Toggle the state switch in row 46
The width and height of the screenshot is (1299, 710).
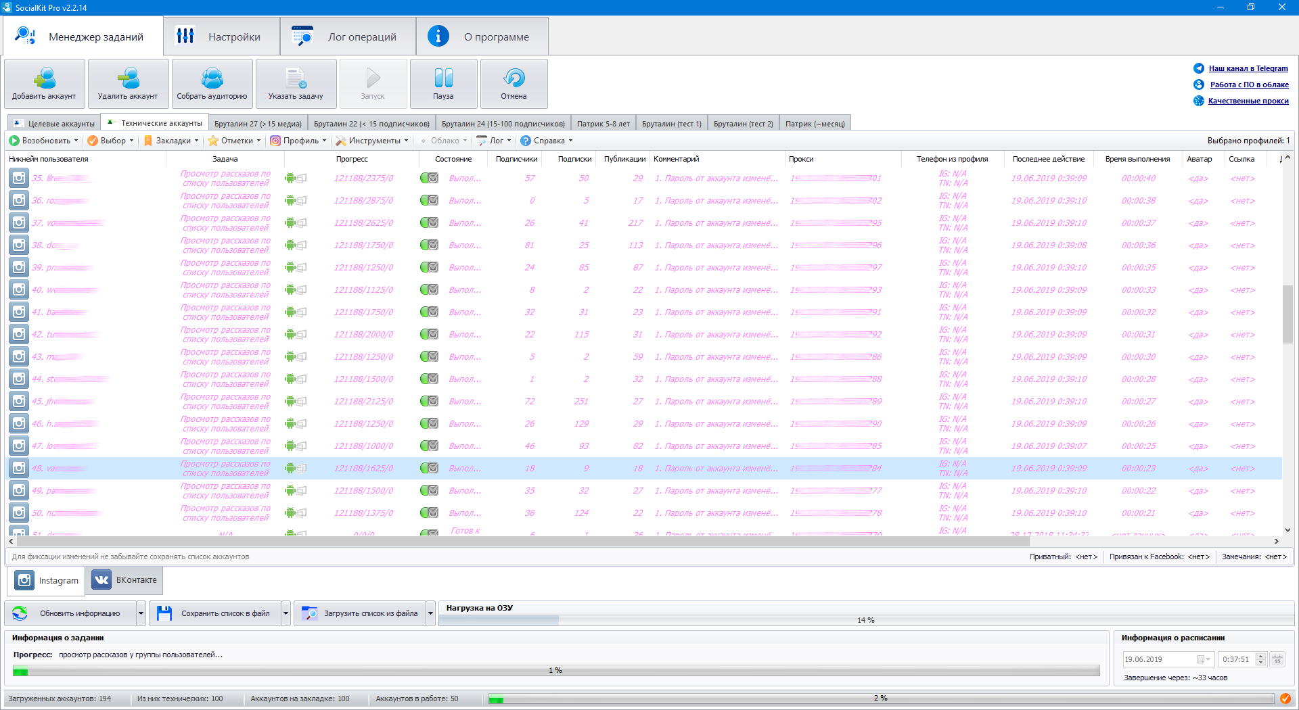click(x=430, y=424)
